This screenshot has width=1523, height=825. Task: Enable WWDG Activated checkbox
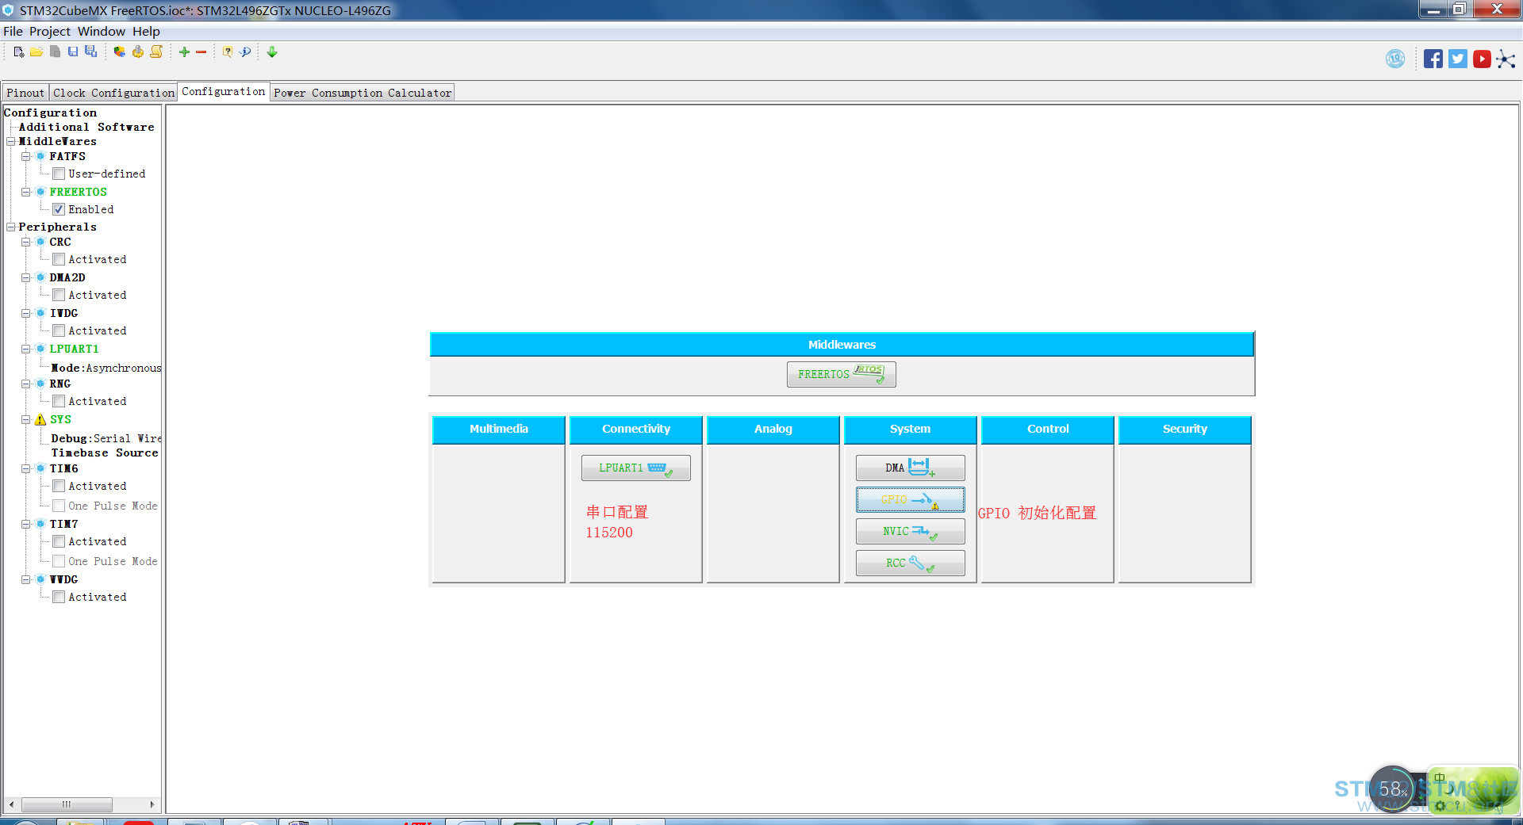[59, 597]
